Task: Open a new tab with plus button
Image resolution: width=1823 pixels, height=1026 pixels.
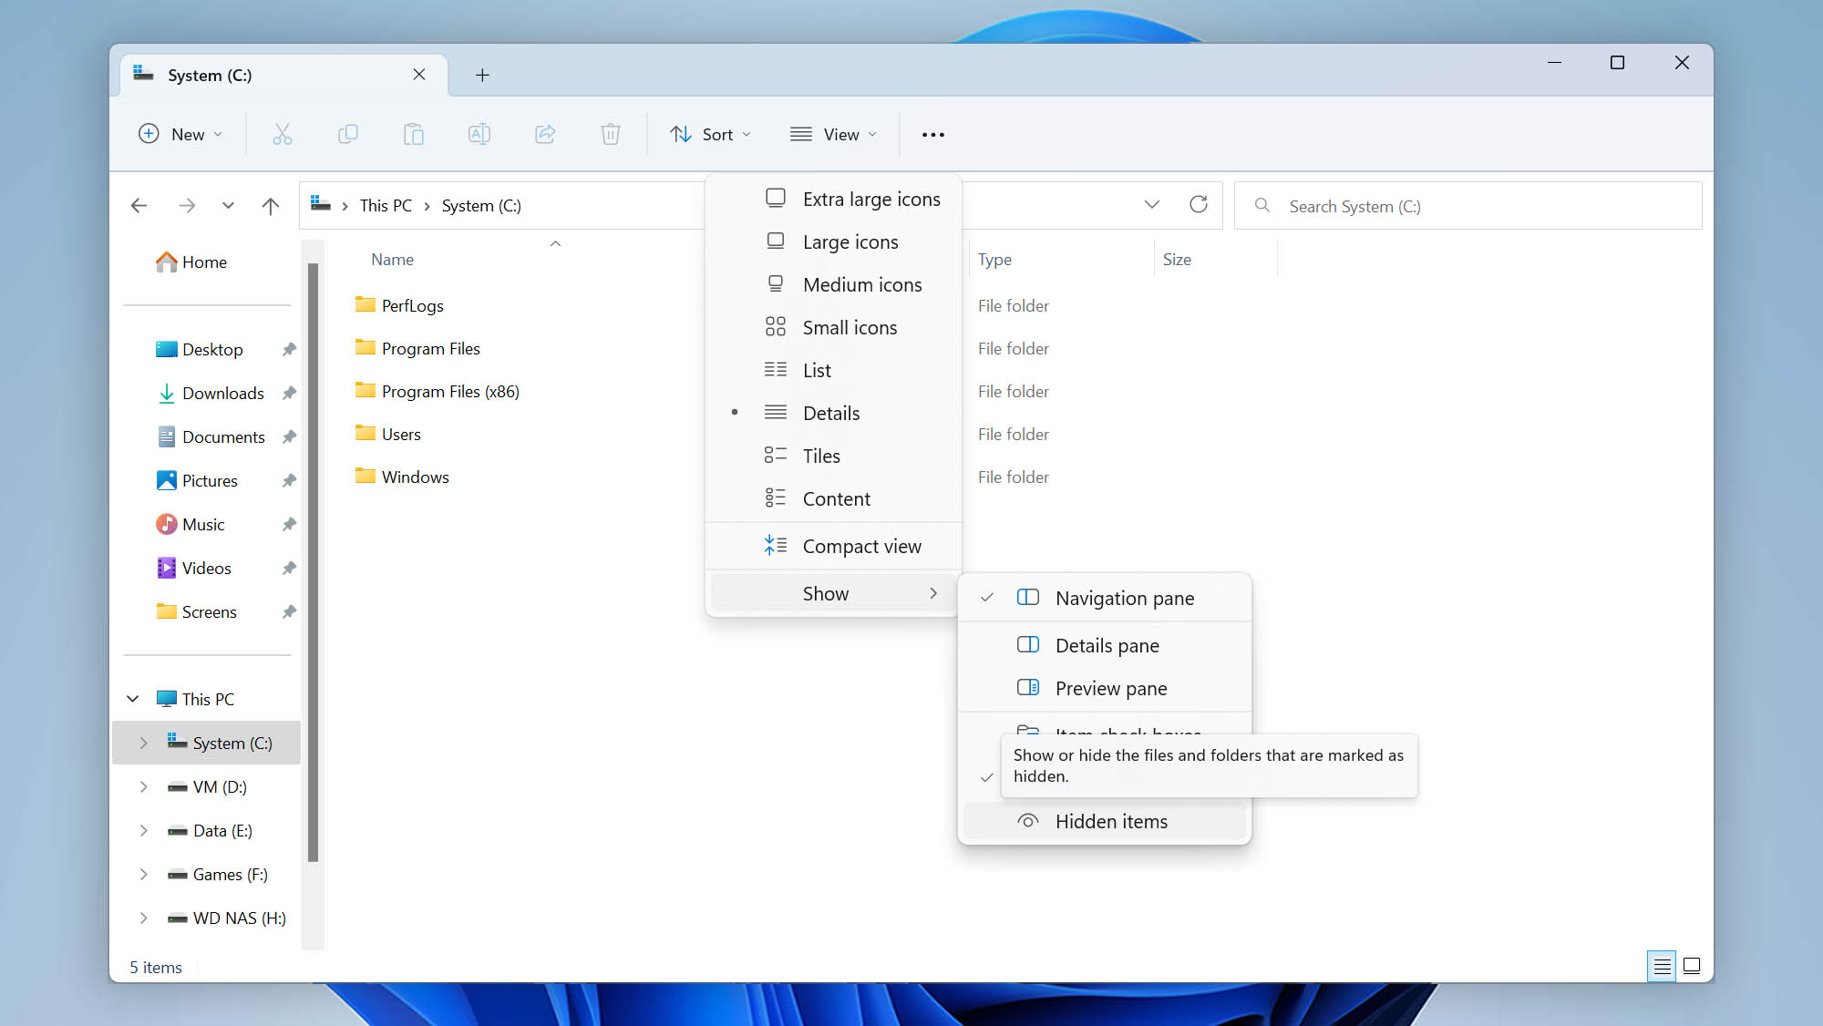Action: [482, 75]
